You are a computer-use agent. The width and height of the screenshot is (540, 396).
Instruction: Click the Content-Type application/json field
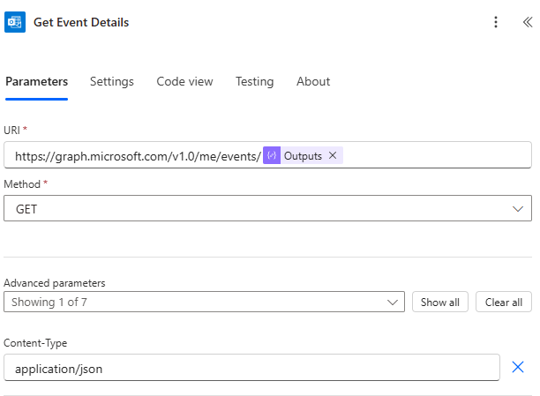tap(251, 368)
